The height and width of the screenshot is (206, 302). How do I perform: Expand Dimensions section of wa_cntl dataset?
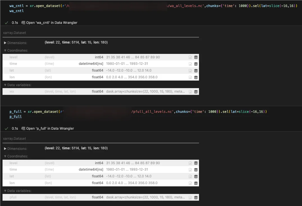(x=15, y=43)
